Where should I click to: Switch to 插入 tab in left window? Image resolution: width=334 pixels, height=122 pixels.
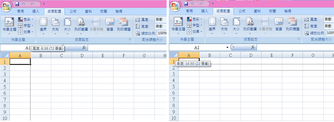36,11
